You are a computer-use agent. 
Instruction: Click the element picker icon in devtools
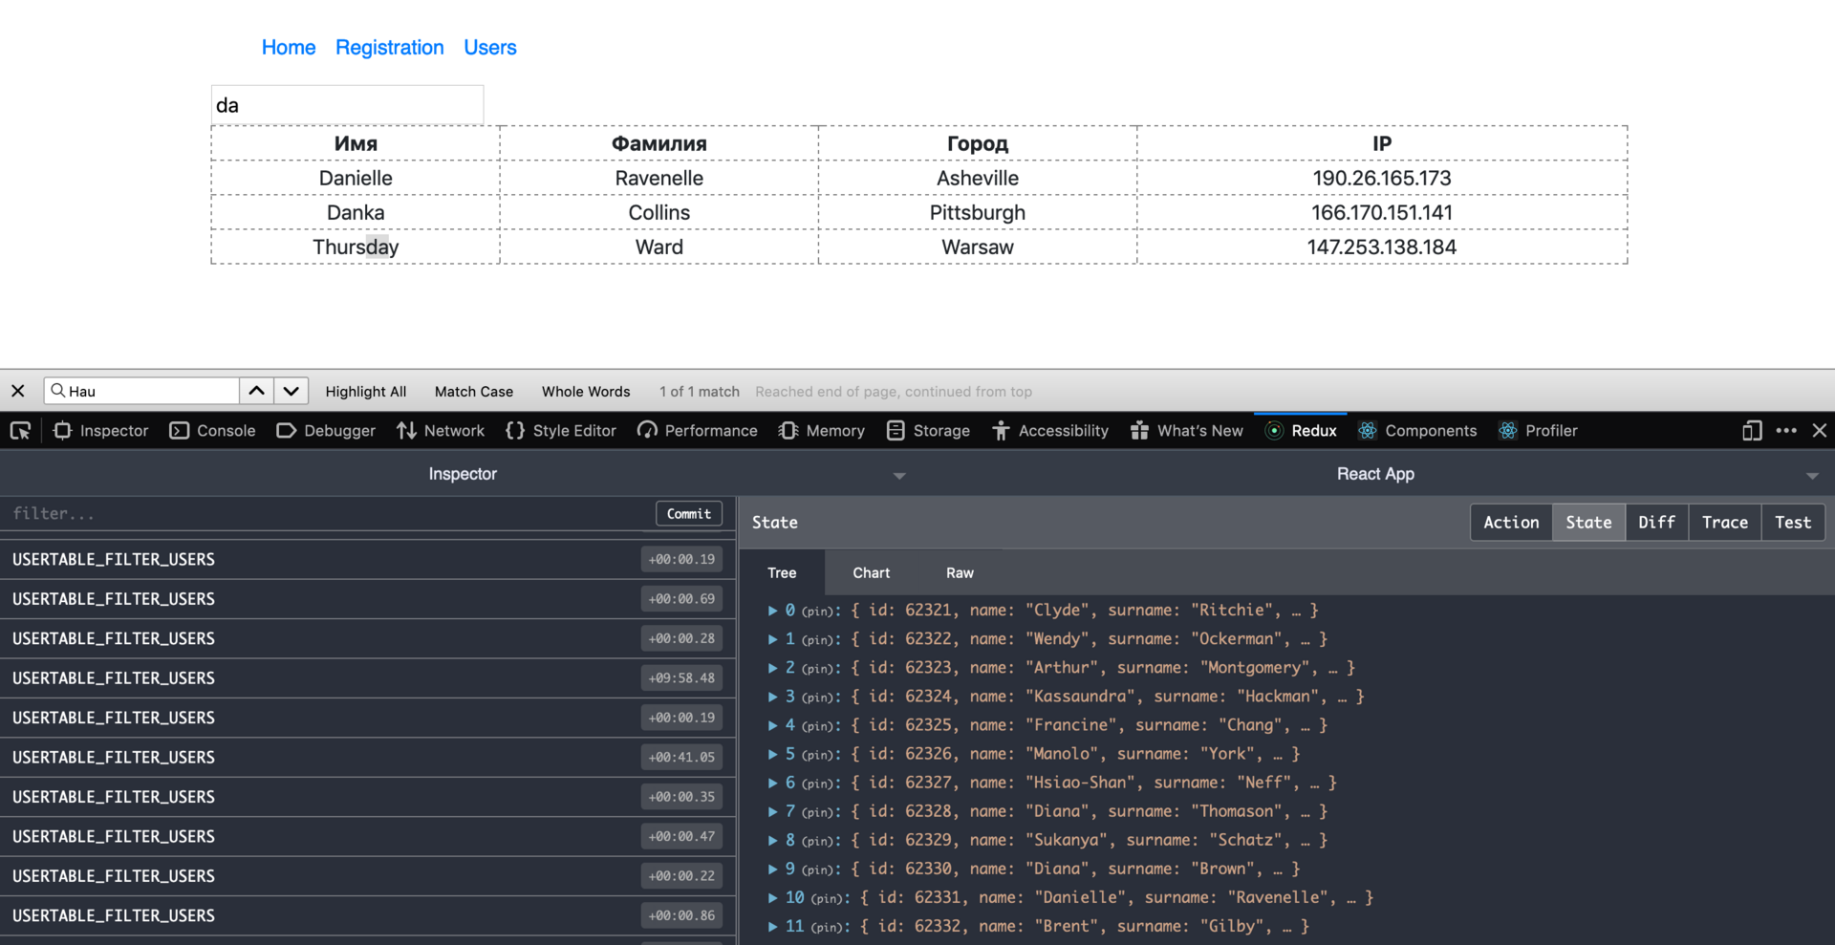20,431
